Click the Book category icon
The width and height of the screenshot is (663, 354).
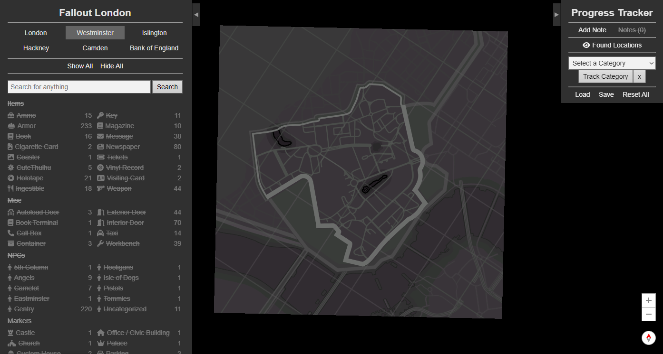[x=11, y=136]
